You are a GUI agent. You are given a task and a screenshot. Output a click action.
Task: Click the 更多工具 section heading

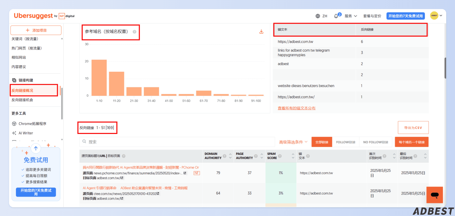[19, 113]
